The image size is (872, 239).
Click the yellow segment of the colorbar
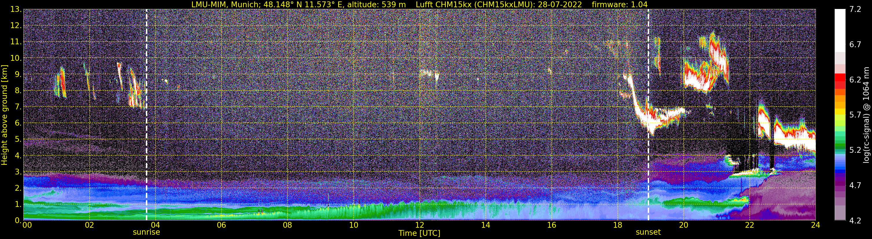coord(840,111)
